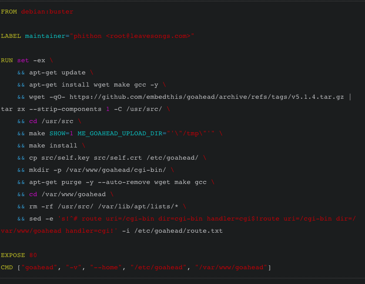Click the RUN keyword
The height and width of the screenshot is (284, 365).
(7, 60)
